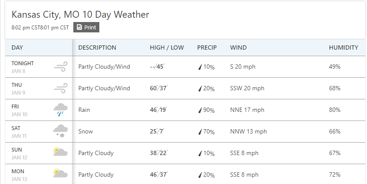The width and height of the screenshot is (367, 184).
Task: Click the DAY column header
Action: pos(17,48)
